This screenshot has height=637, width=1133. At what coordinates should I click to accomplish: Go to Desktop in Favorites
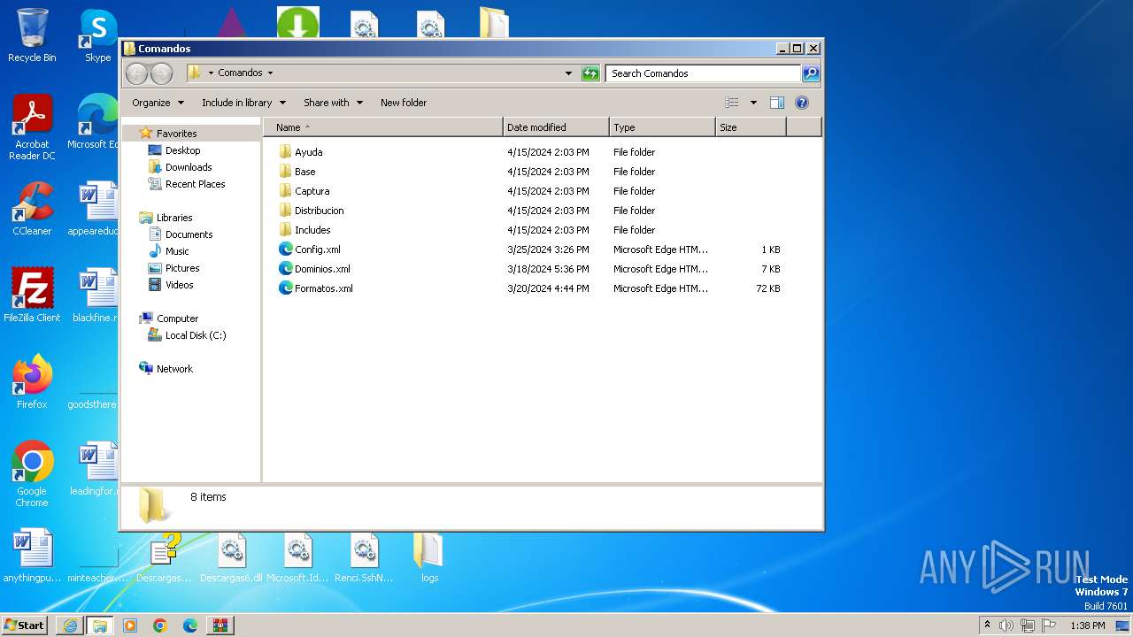[182, 150]
